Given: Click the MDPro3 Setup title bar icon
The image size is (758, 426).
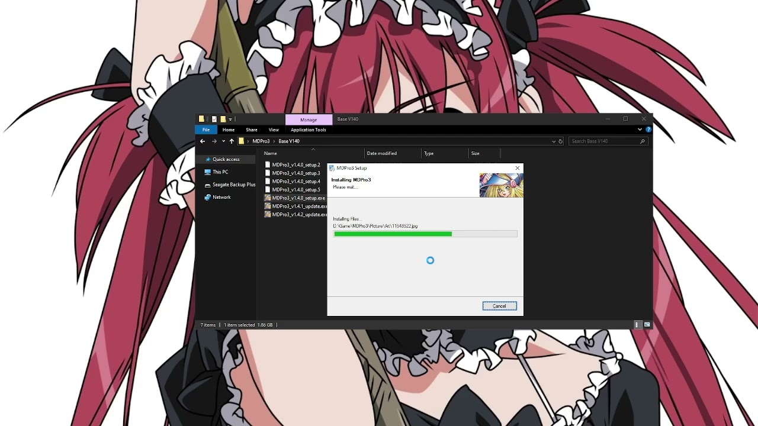Looking at the screenshot, I should coord(332,168).
